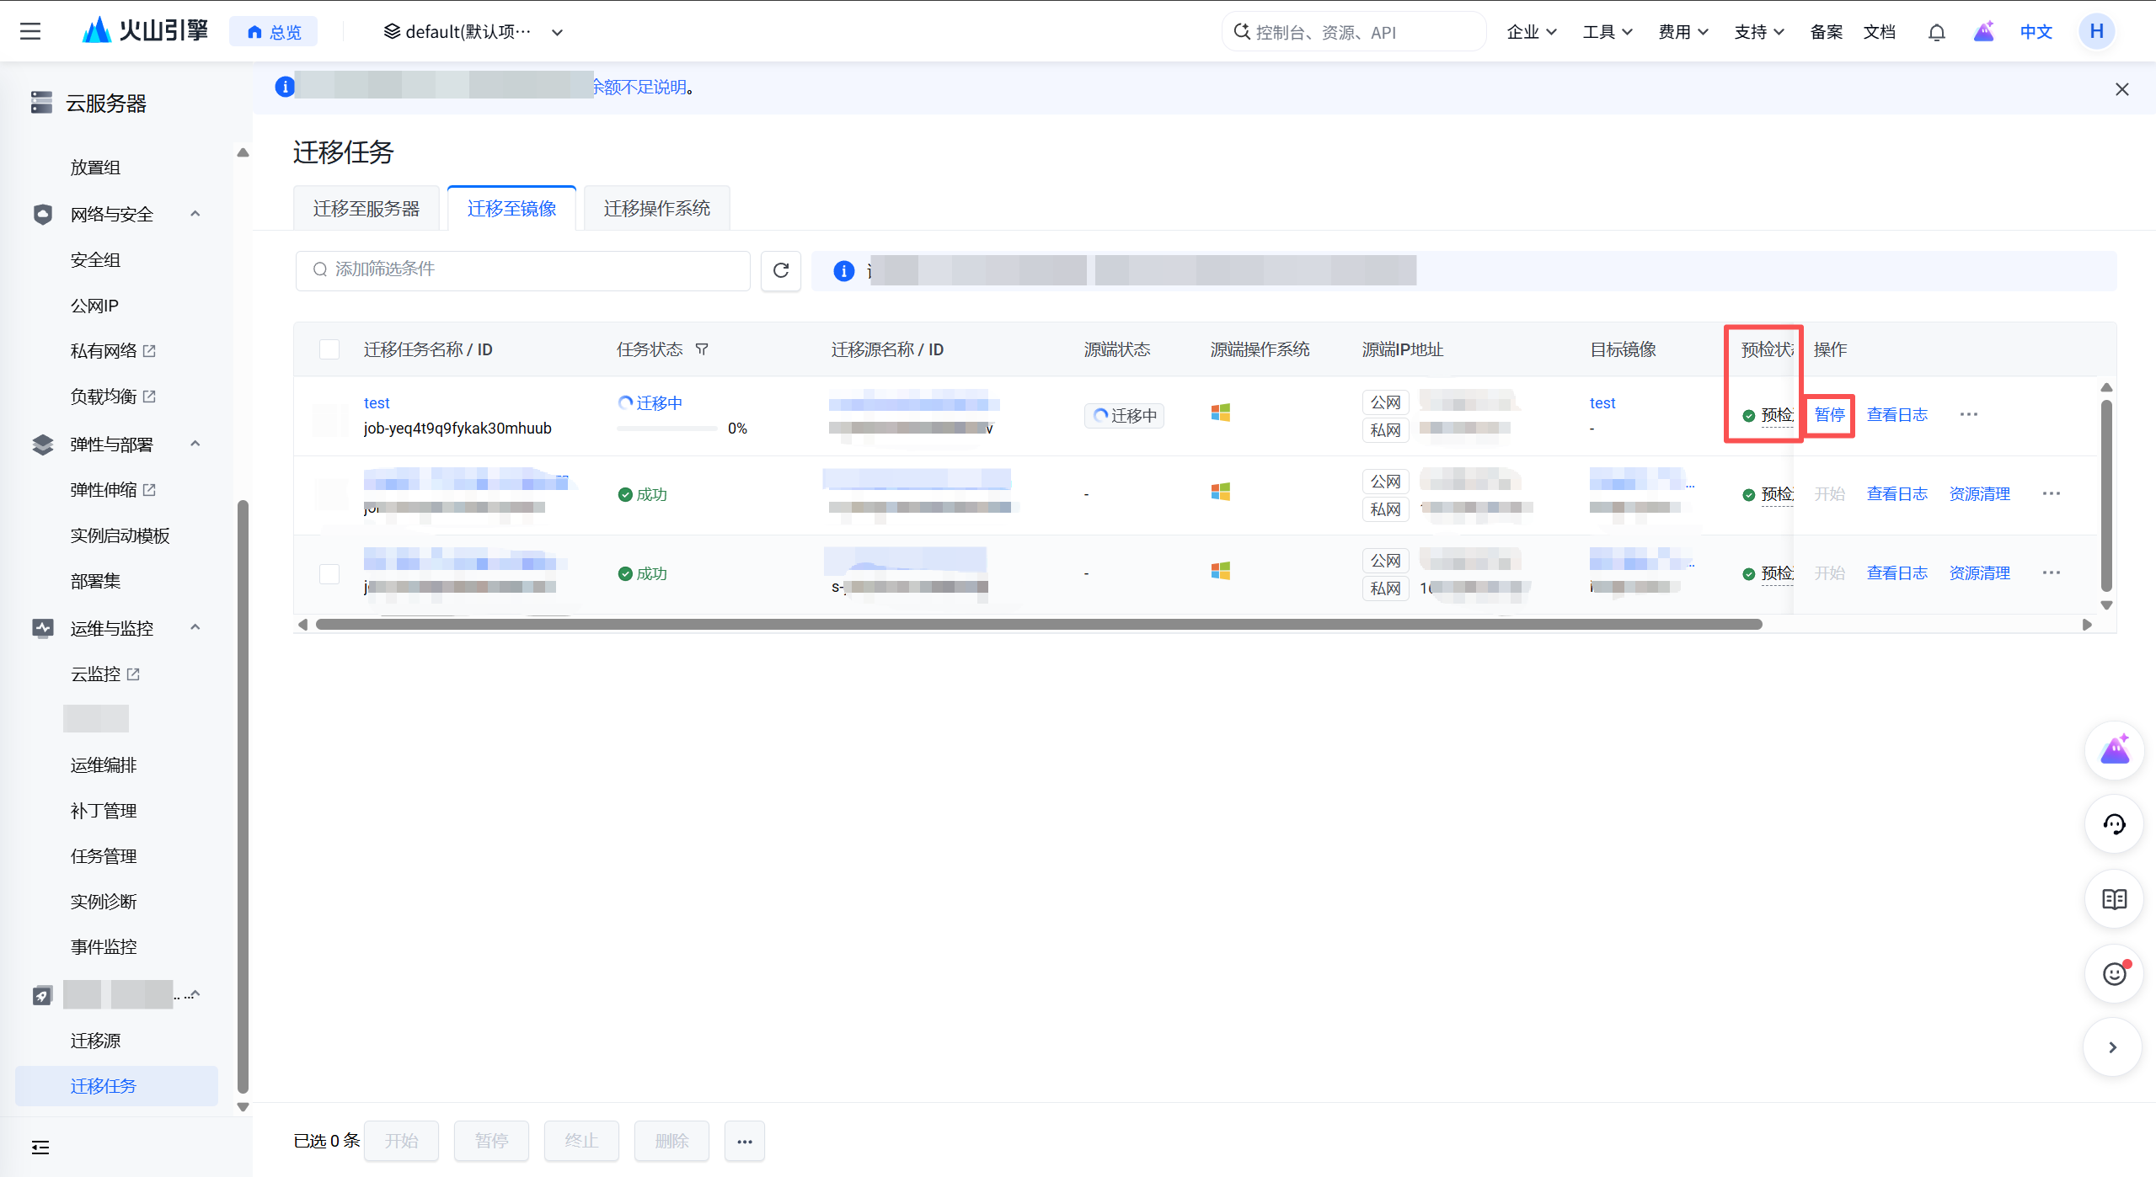Open the purple AI assistant in header
The height and width of the screenshot is (1177, 2156).
[1983, 32]
